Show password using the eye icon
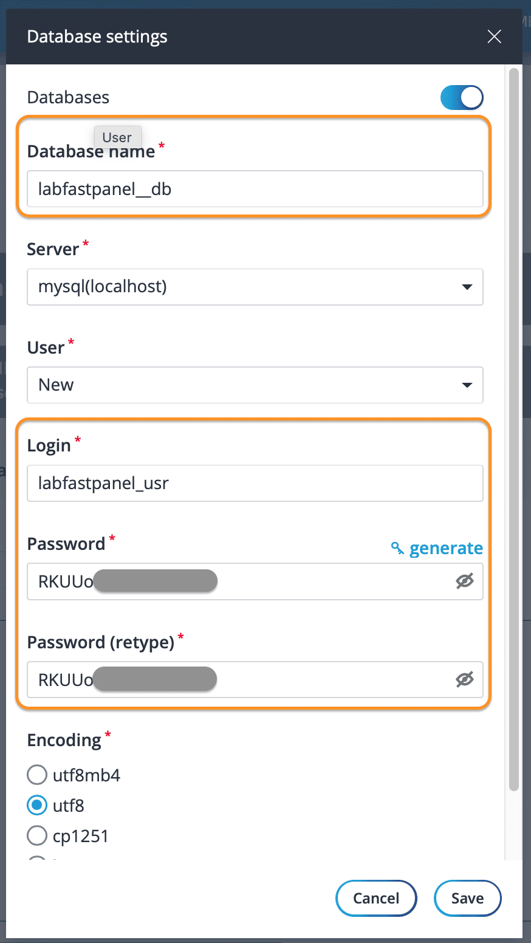 465,581
